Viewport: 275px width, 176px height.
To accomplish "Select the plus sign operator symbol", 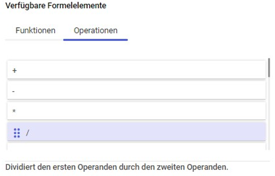I will [x=15, y=71].
